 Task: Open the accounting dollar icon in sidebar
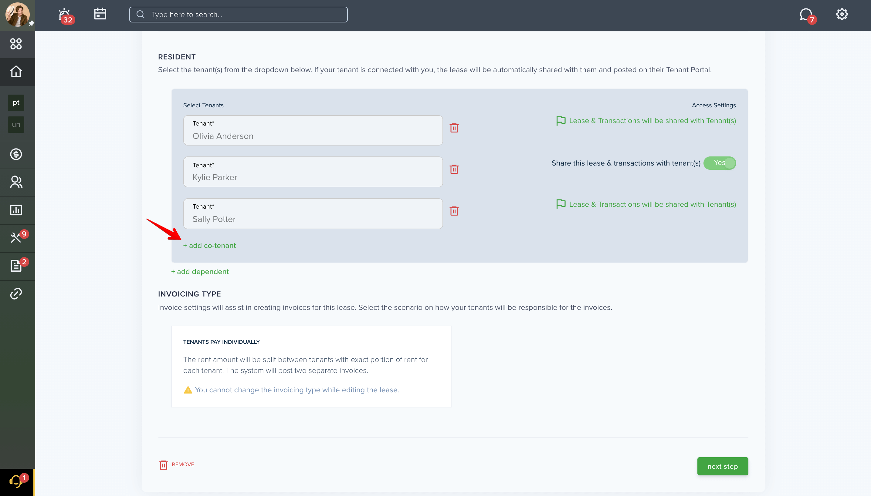16,154
